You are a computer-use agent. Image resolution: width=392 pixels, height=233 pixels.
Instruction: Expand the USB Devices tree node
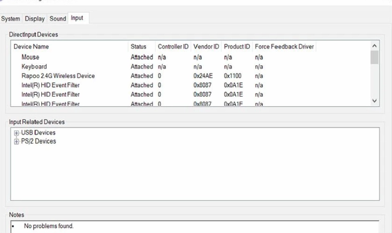17,133
